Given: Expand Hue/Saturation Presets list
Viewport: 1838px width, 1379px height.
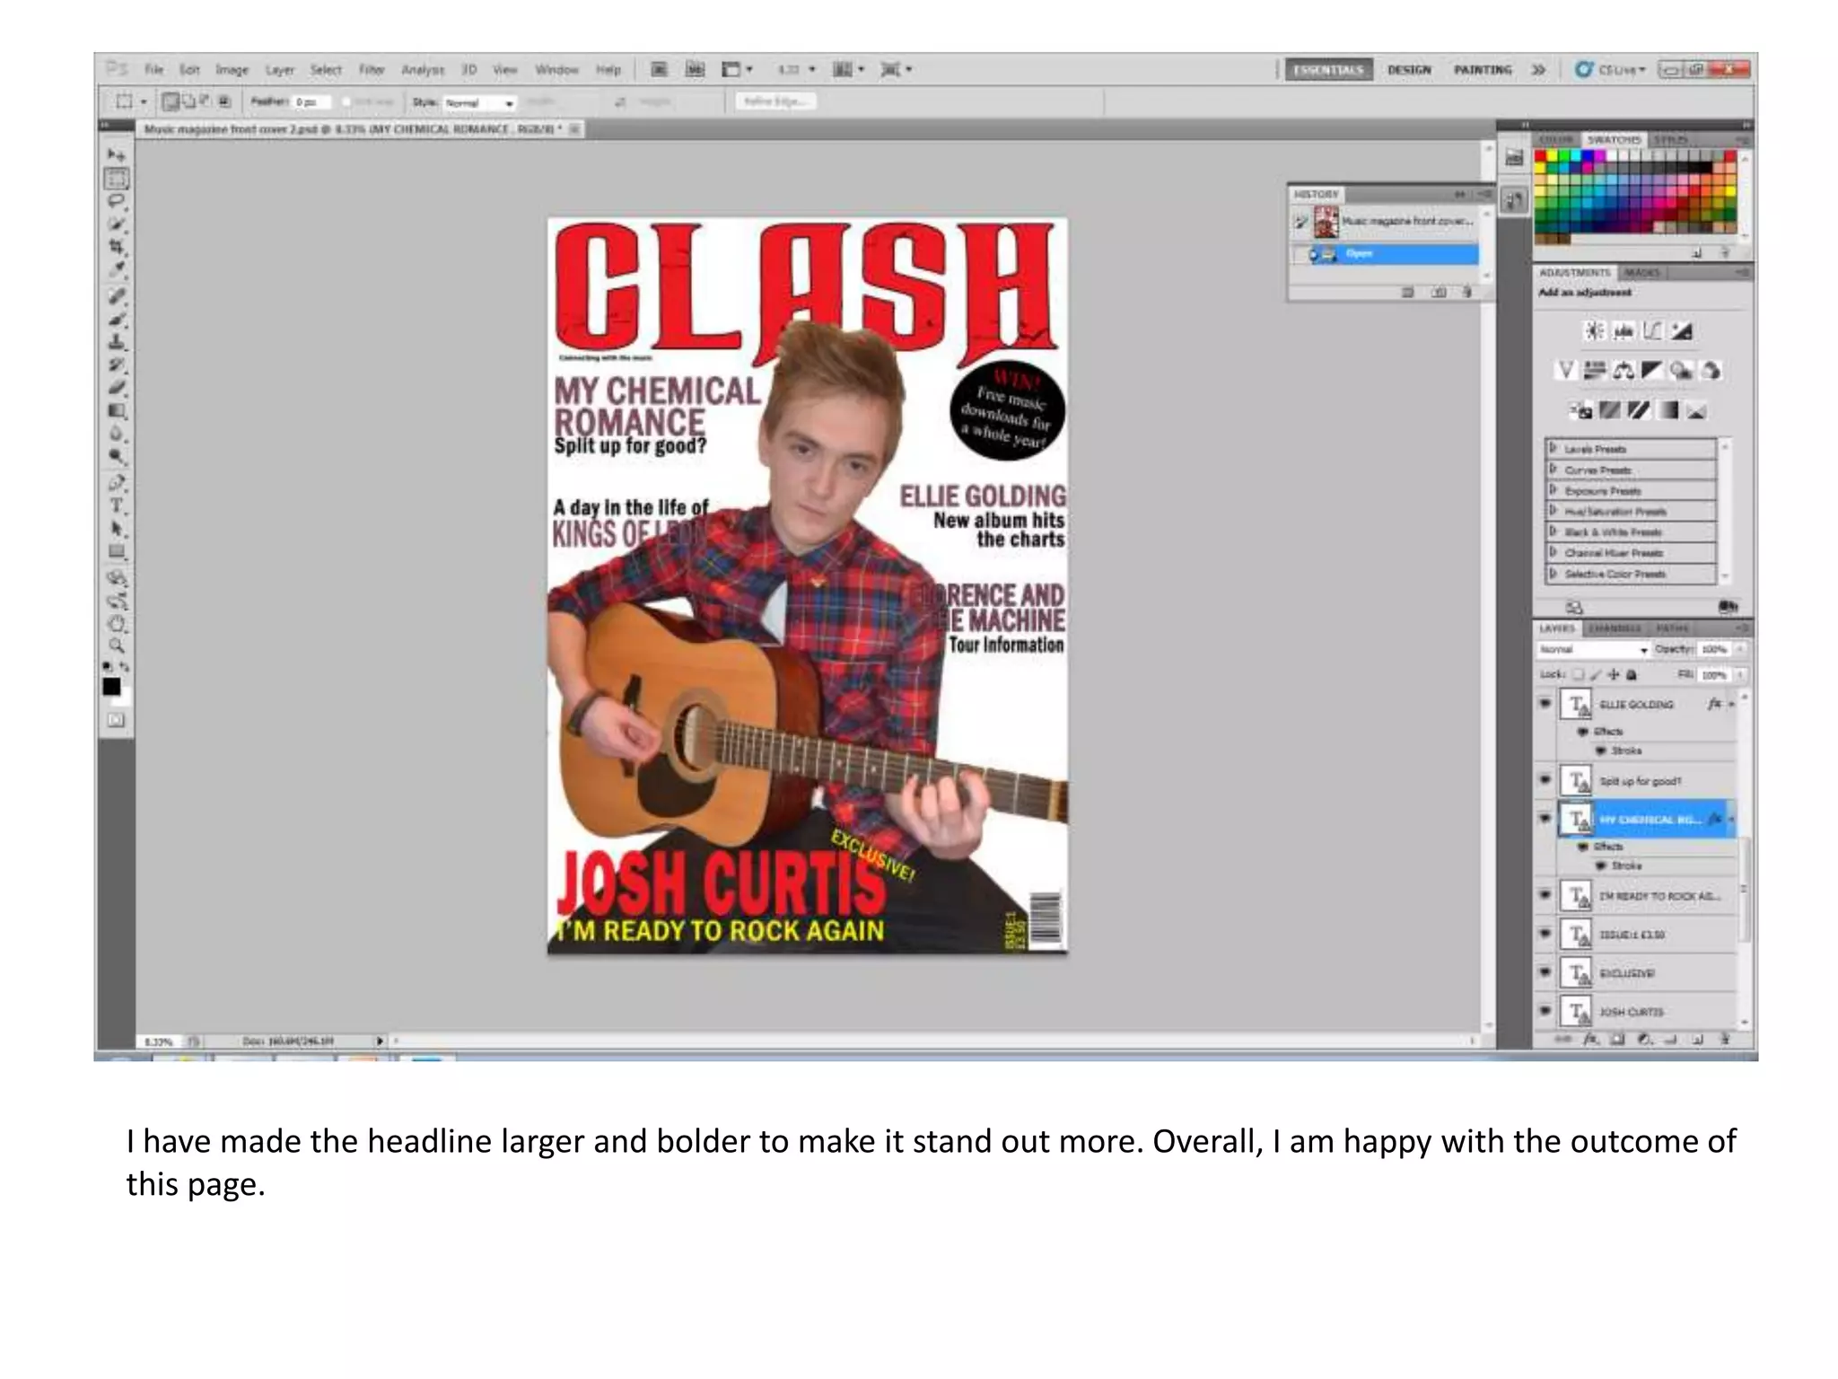Looking at the screenshot, I should pos(1554,511).
